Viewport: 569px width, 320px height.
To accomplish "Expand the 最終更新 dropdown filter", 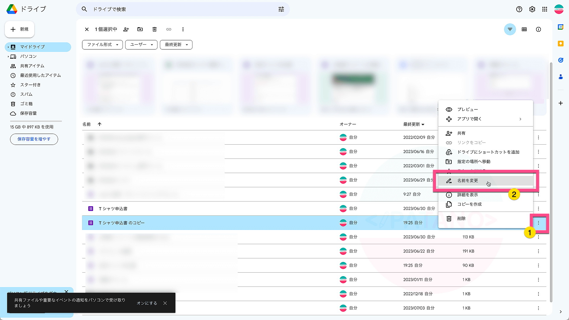I will tap(176, 44).
